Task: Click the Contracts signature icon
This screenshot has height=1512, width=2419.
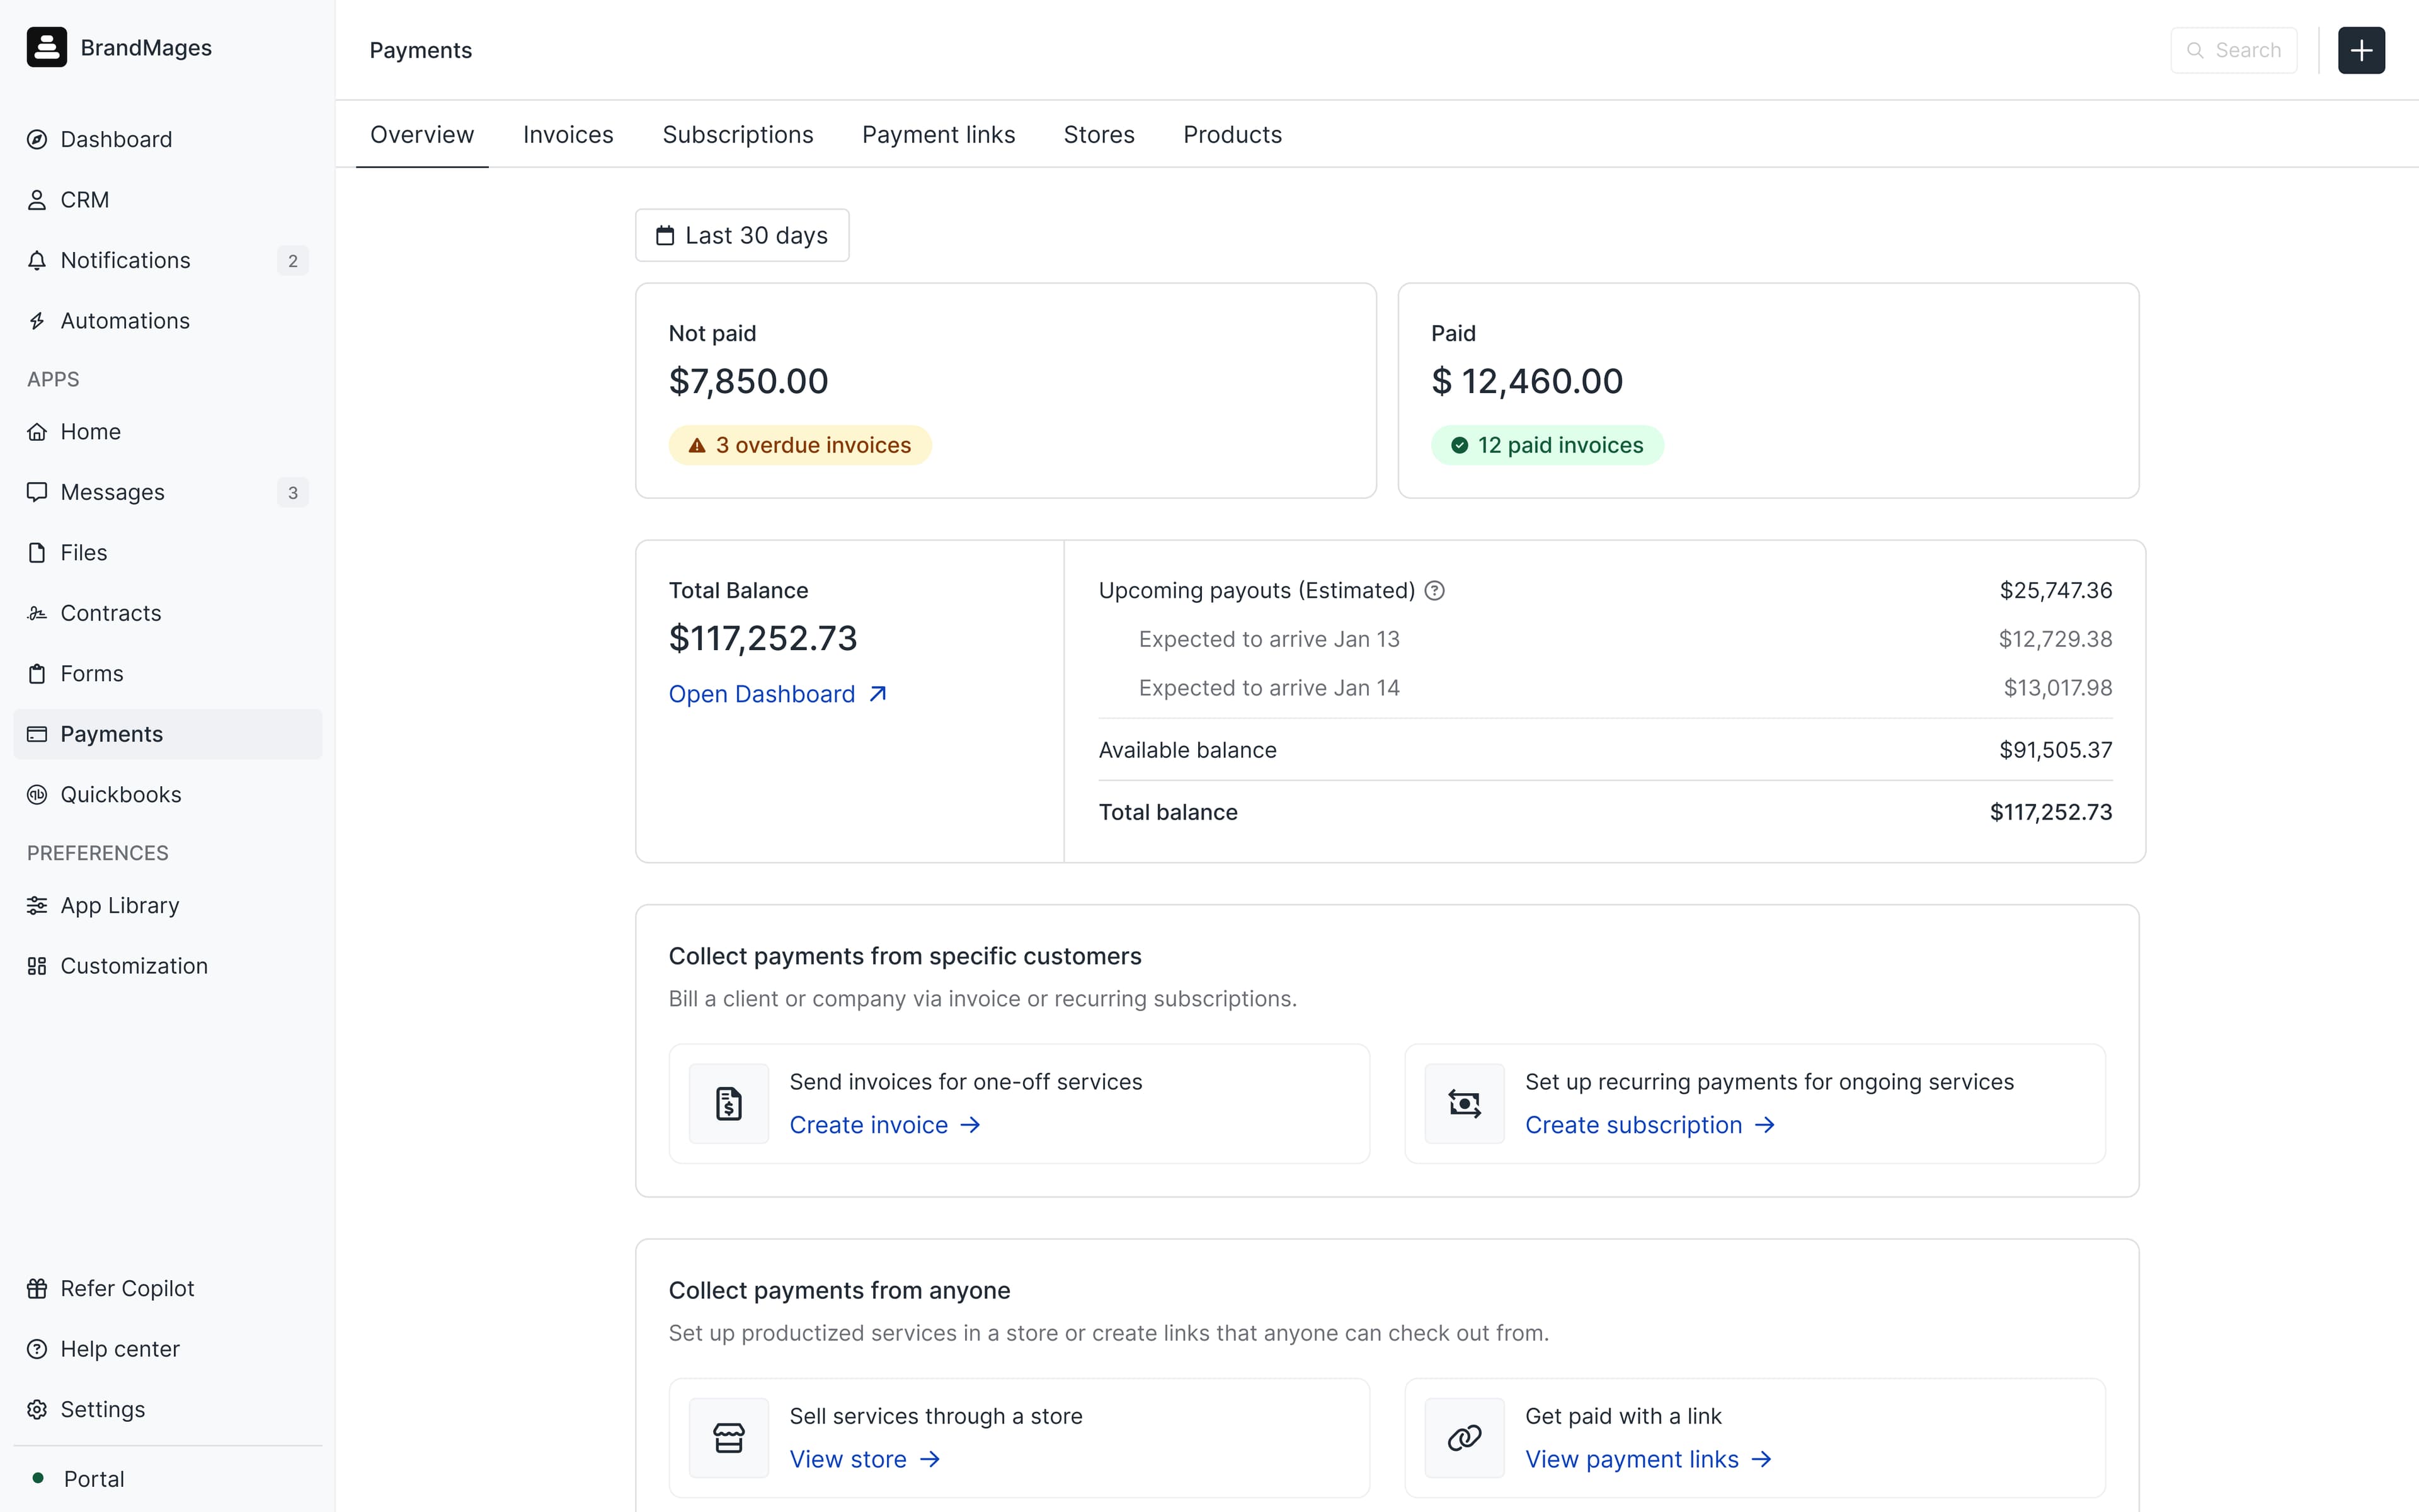Action: [38, 612]
